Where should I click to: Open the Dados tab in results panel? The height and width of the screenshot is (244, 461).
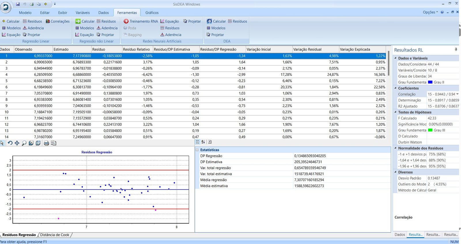400,235
